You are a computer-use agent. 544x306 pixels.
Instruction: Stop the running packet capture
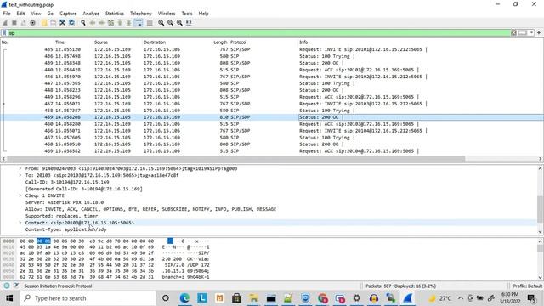[x=14, y=23]
